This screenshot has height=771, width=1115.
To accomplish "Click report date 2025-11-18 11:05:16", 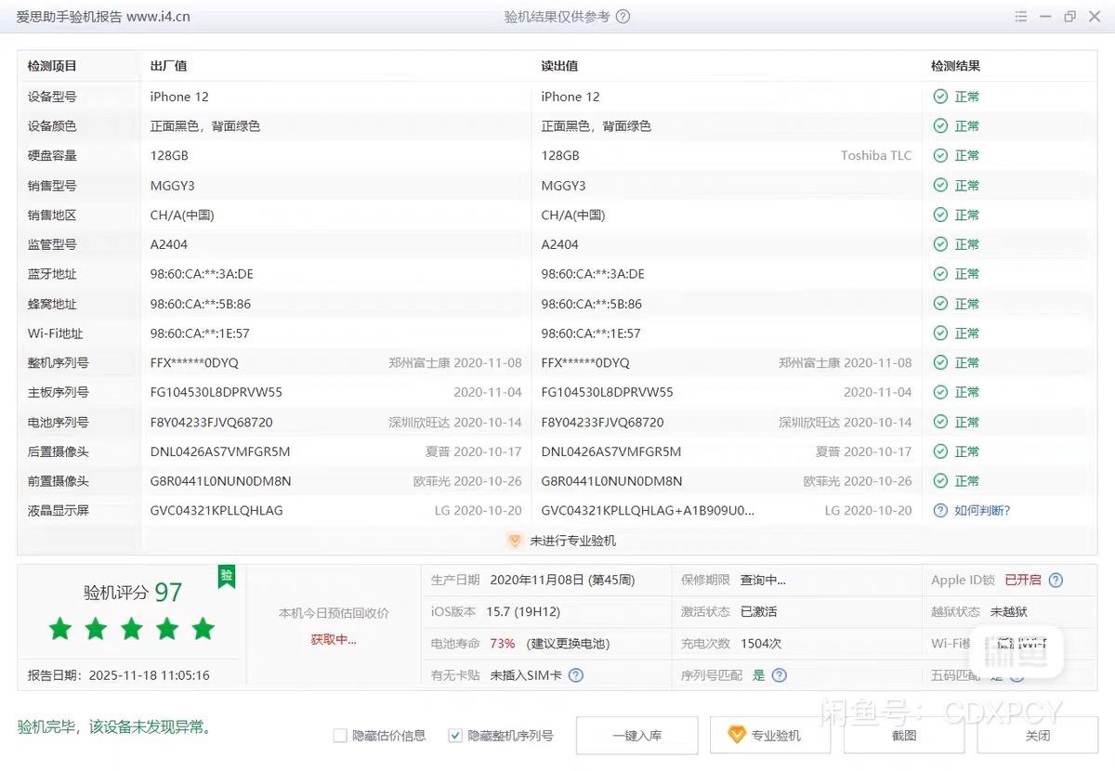I will click(149, 675).
